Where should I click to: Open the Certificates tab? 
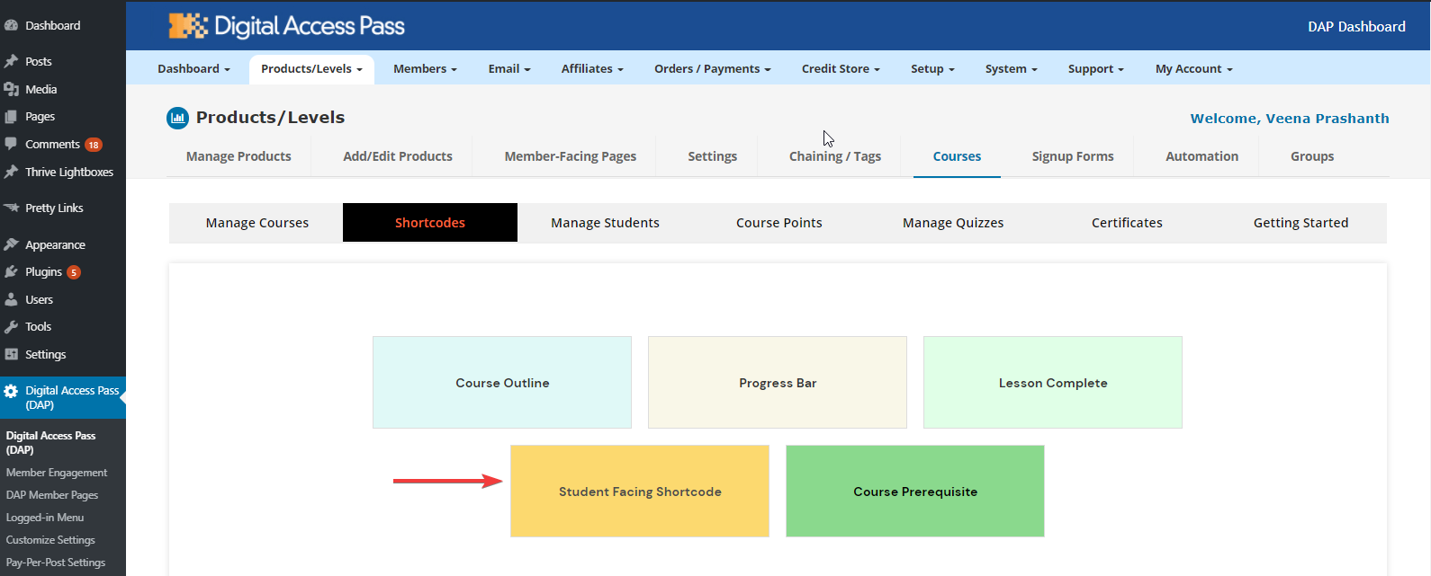[1127, 223]
